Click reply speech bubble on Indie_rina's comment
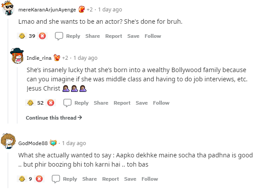 tap(67, 103)
